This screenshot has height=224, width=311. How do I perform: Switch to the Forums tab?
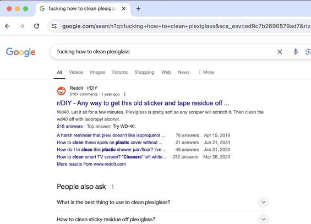120,72
